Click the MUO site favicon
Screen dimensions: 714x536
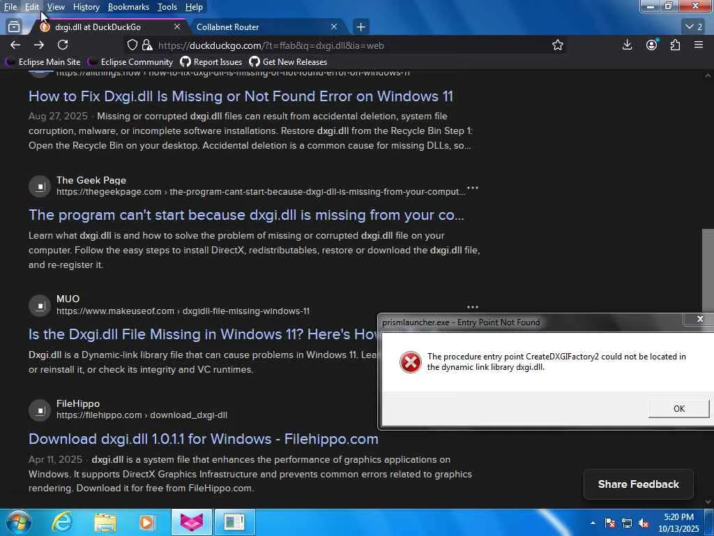pyautogui.click(x=40, y=306)
